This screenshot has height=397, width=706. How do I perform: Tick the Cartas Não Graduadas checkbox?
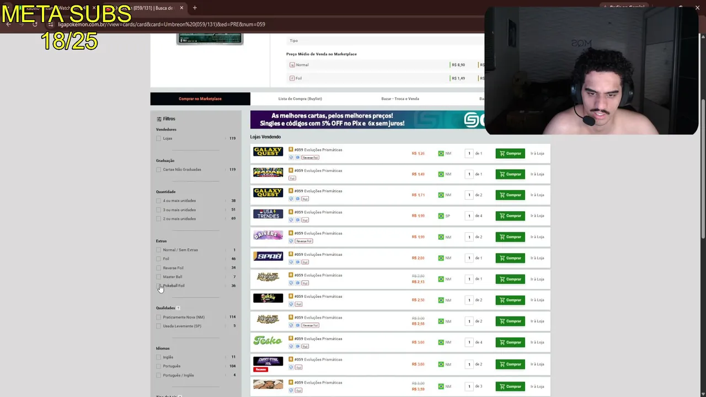(x=159, y=170)
